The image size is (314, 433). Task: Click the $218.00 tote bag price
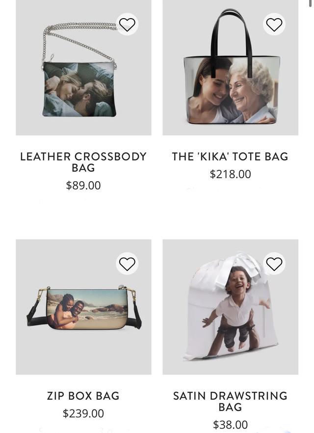(231, 174)
